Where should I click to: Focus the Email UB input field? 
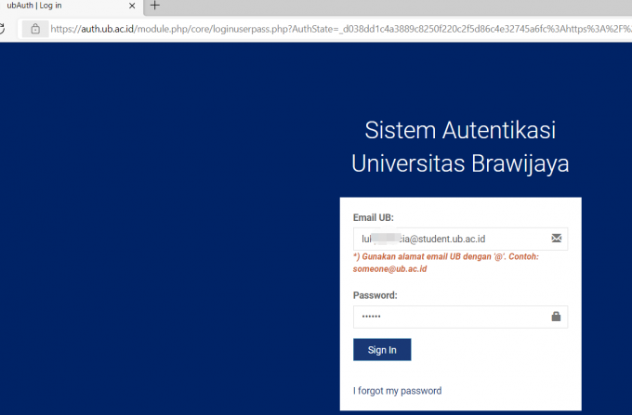click(460, 240)
